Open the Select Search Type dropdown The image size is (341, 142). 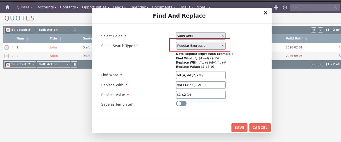click(x=201, y=46)
